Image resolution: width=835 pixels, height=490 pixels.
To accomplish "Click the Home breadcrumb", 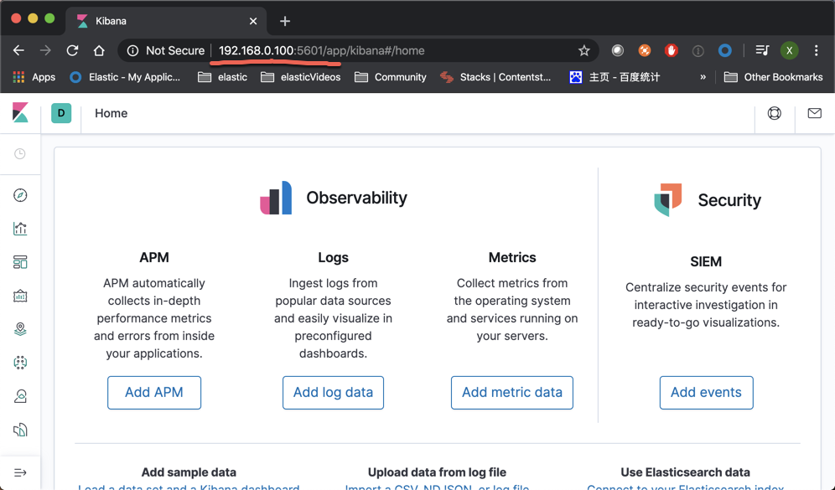I will tap(111, 112).
